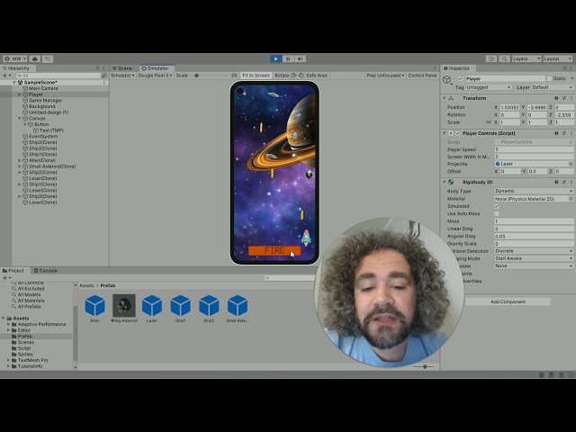Select the Big Asteroid prefab thumbnail

[124, 306]
